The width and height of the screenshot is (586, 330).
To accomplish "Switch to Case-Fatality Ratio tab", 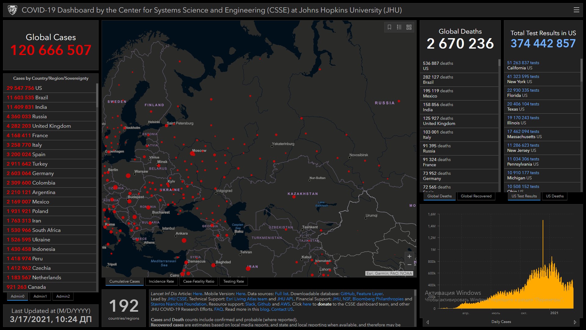I will [198, 281].
